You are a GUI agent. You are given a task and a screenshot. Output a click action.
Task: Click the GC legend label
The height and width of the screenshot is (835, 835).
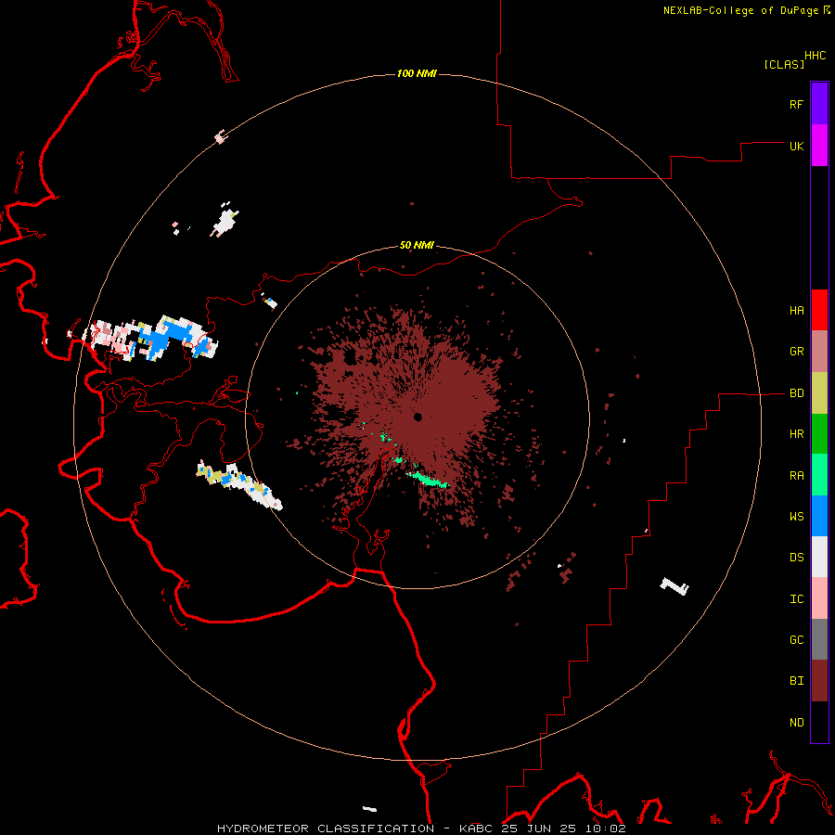tap(796, 640)
